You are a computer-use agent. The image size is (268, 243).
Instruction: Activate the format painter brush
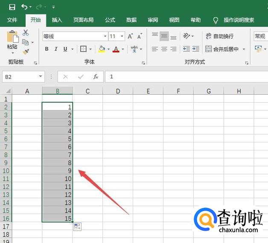click(26, 52)
